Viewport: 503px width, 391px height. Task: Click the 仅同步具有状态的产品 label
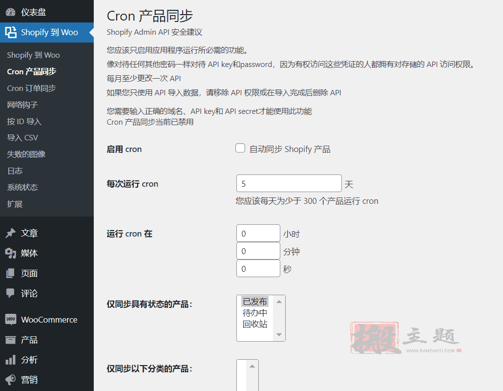coord(149,304)
